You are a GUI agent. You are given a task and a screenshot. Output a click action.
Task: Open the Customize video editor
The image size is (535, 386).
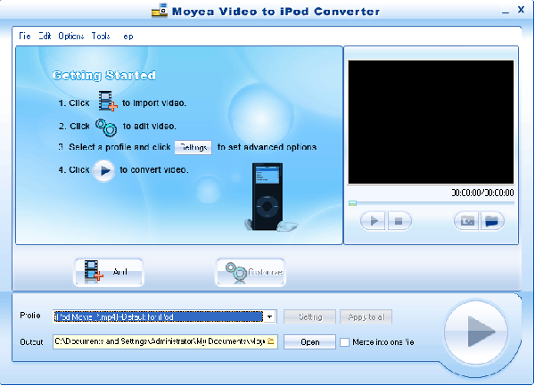point(250,271)
